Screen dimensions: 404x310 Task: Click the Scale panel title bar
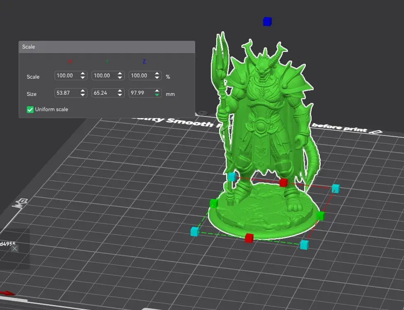106,47
